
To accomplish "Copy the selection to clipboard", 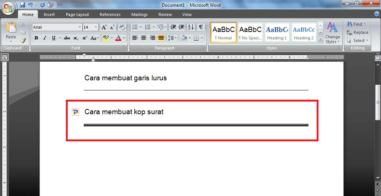I will coord(23,32).
